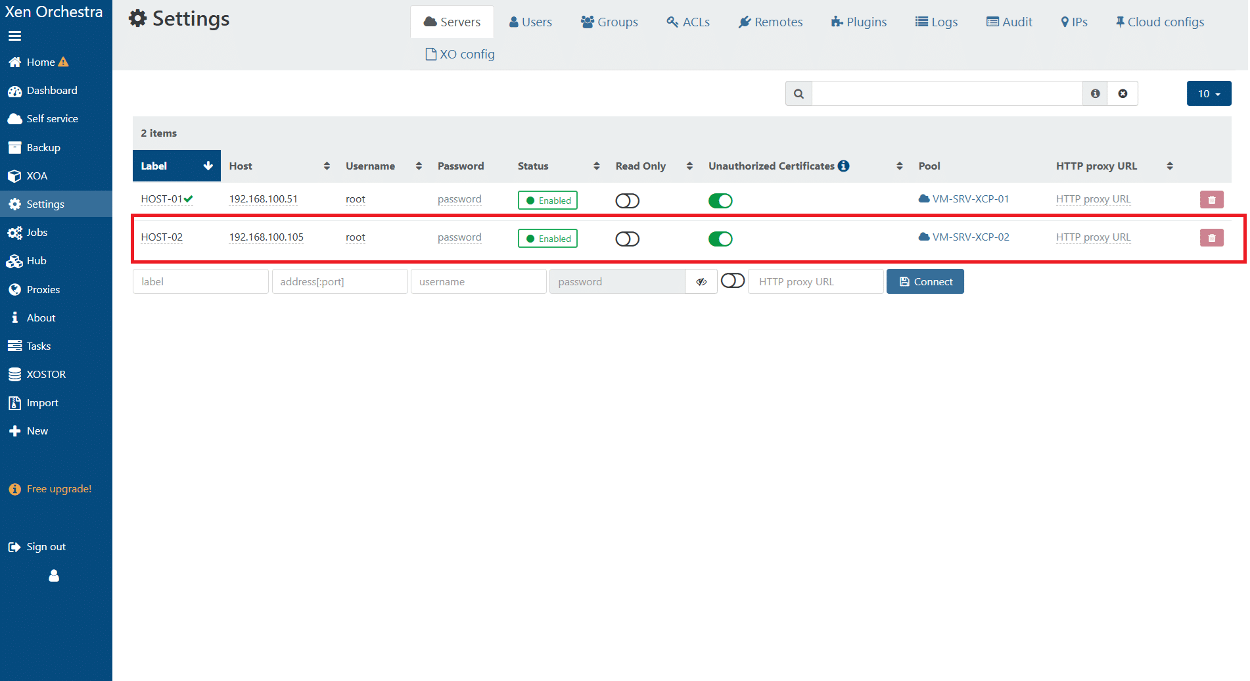Image resolution: width=1250 pixels, height=681 pixels.
Task: Switch to the Remotes tab
Action: [x=770, y=22]
